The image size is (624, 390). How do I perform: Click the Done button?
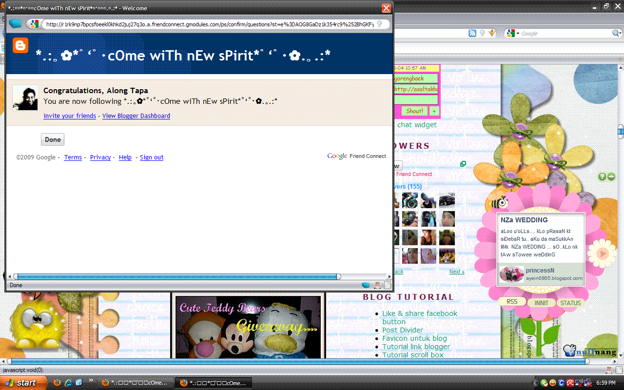[53, 139]
